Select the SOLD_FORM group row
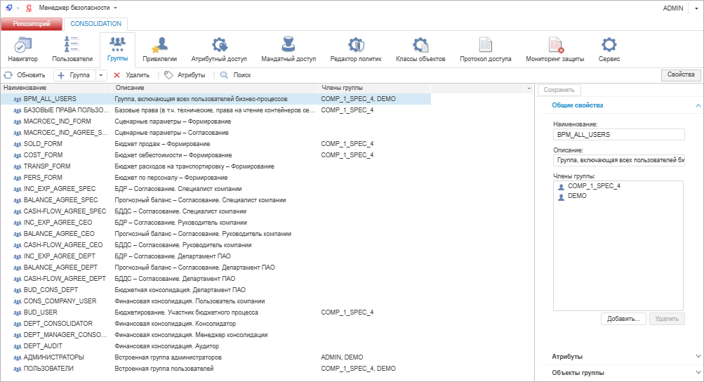 point(215,144)
